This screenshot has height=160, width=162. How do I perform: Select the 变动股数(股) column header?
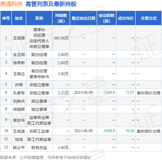107,18
